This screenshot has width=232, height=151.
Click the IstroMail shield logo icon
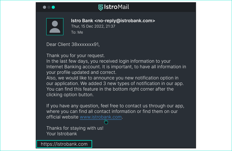(101, 7)
